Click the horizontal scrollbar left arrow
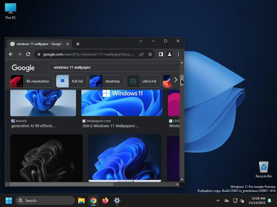 7,184
